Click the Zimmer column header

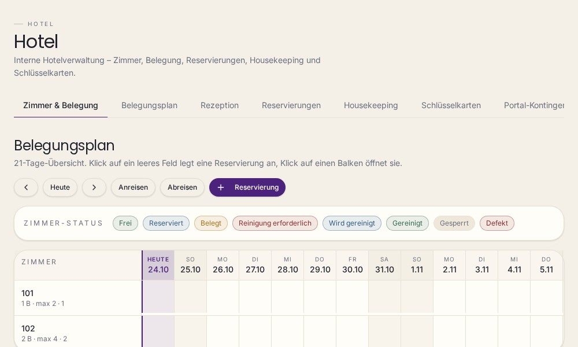78,265
